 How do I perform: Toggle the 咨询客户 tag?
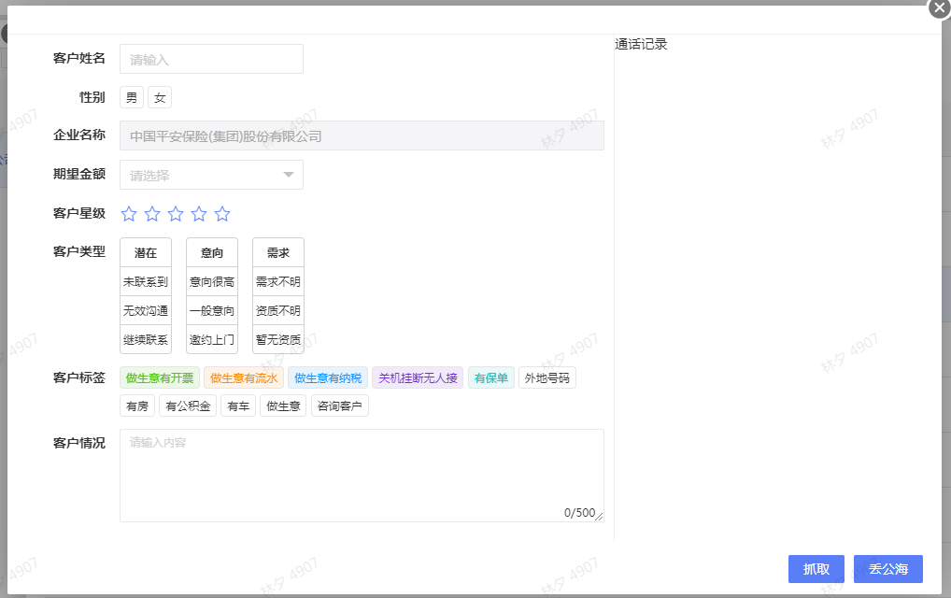[x=340, y=406]
